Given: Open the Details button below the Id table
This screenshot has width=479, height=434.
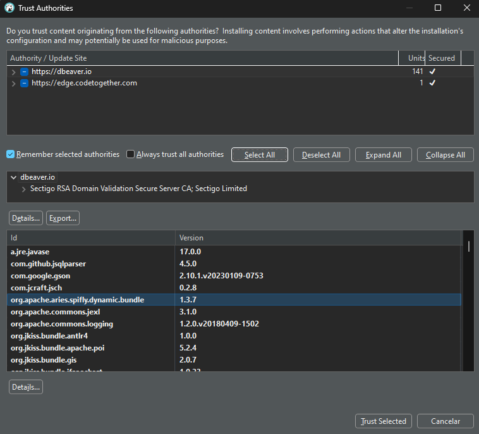Looking at the screenshot, I should click(26, 387).
